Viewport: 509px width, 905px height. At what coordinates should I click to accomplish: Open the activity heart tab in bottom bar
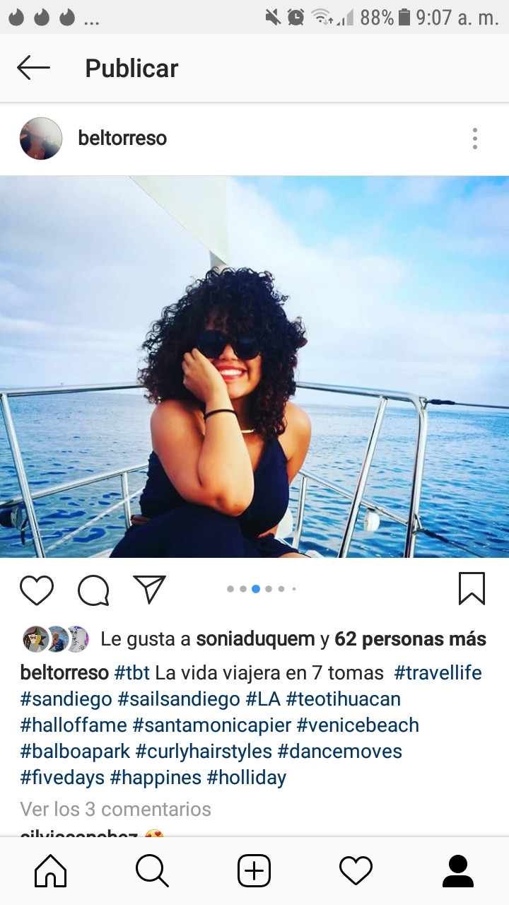pyautogui.click(x=356, y=871)
